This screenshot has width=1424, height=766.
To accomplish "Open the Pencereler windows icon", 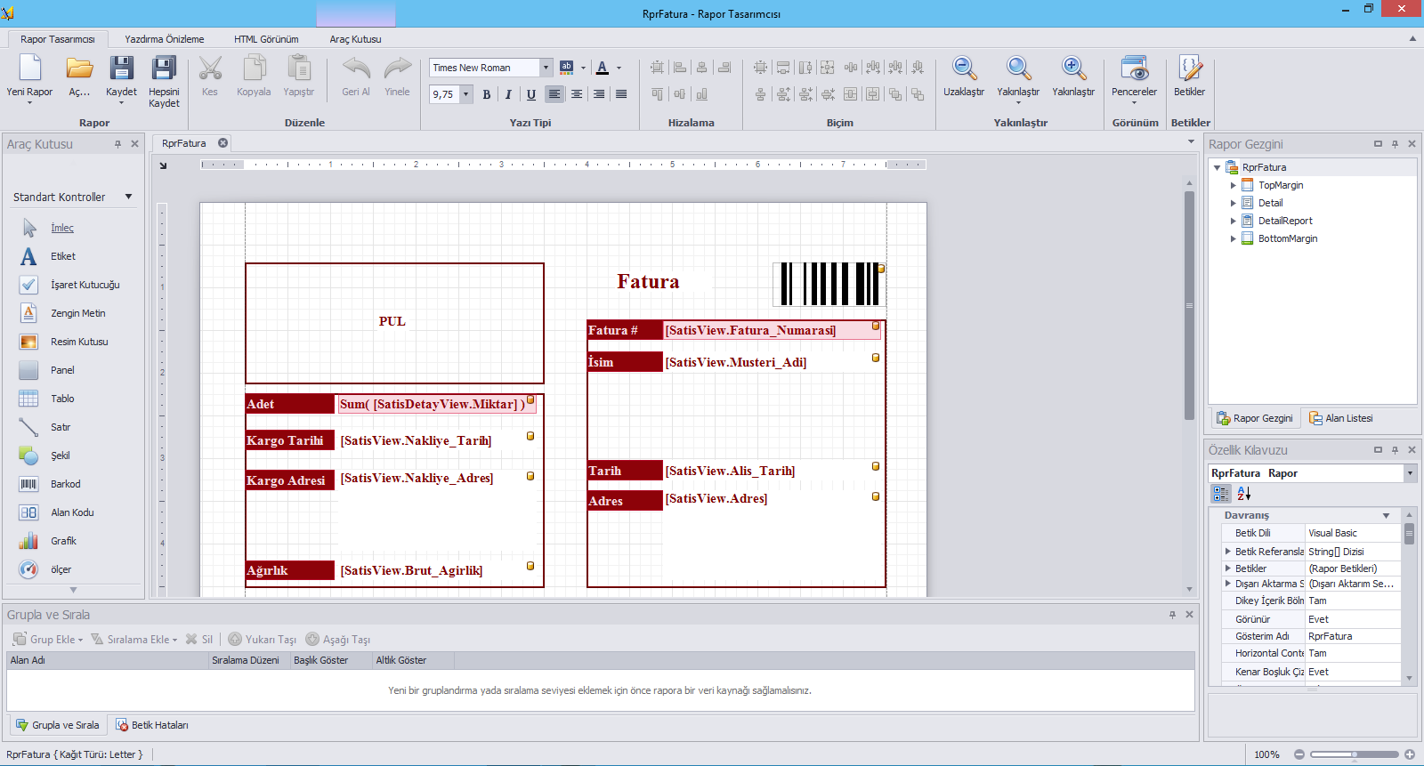I will [x=1134, y=69].
